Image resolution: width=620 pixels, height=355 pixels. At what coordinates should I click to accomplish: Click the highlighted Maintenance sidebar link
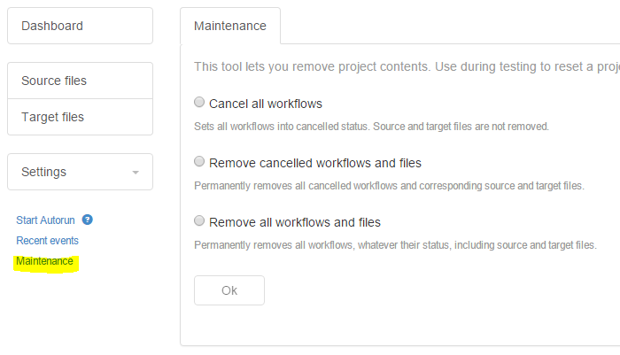click(44, 261)
